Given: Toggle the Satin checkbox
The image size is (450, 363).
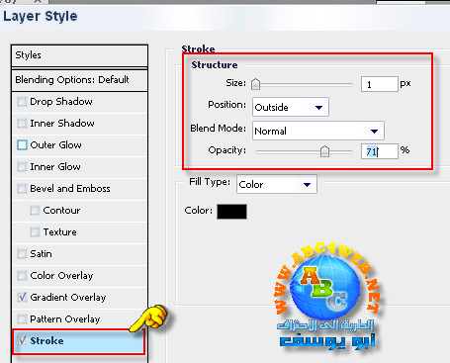Looking at the screenshot, I should [x=22, y=254].
